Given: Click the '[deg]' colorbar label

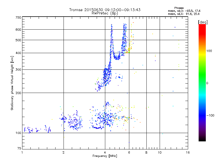Looking at the screenshot, I should (x=203, y=22).
